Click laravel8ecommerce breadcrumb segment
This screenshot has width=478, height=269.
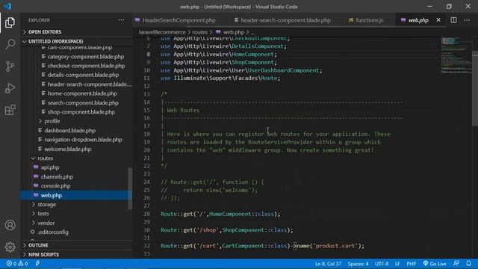(x=162, y=32)
